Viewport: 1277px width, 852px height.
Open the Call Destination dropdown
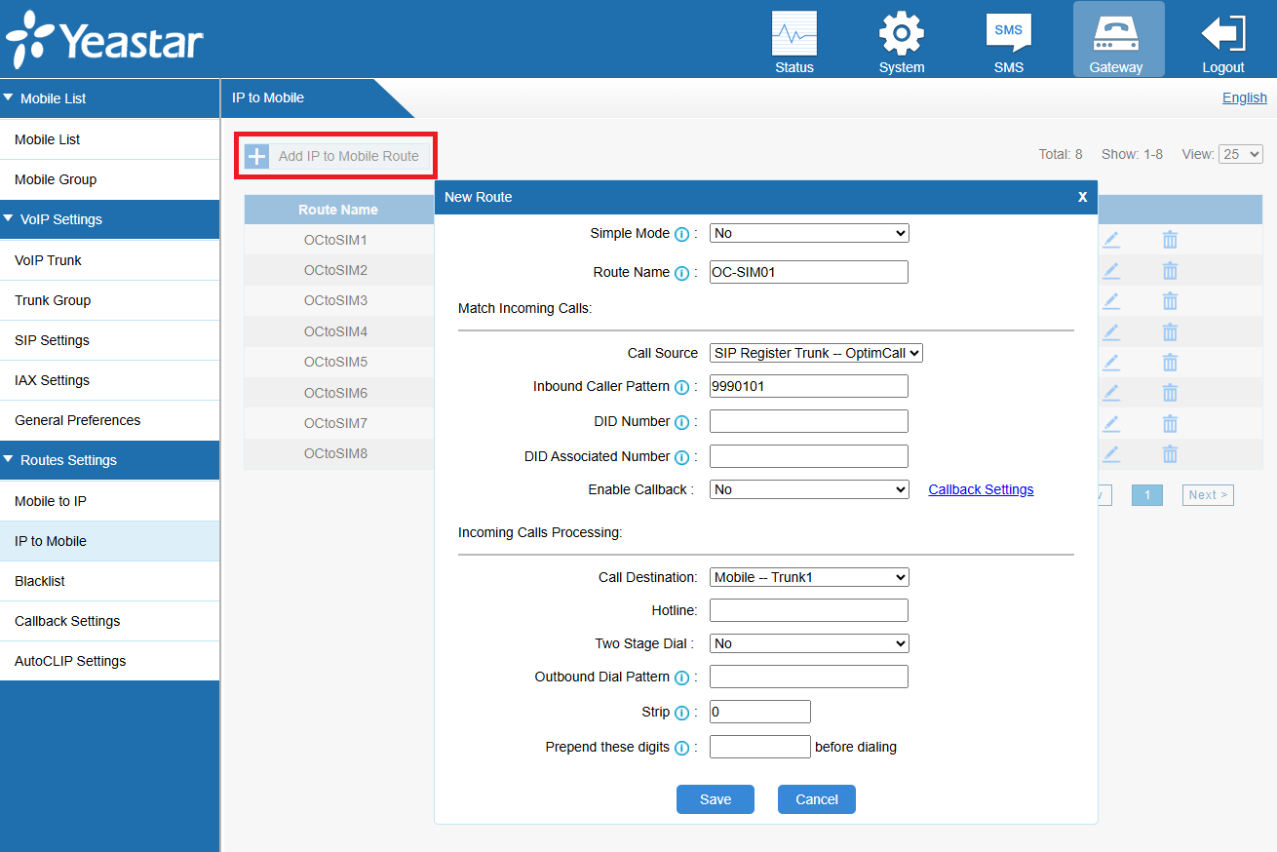click(x=809, y=577)
